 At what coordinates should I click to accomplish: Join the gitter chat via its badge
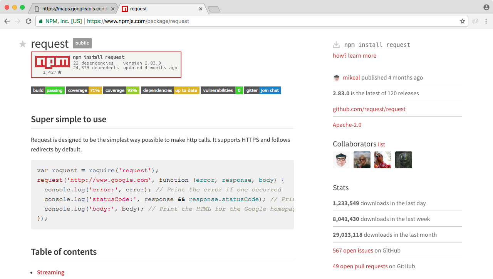263,90
